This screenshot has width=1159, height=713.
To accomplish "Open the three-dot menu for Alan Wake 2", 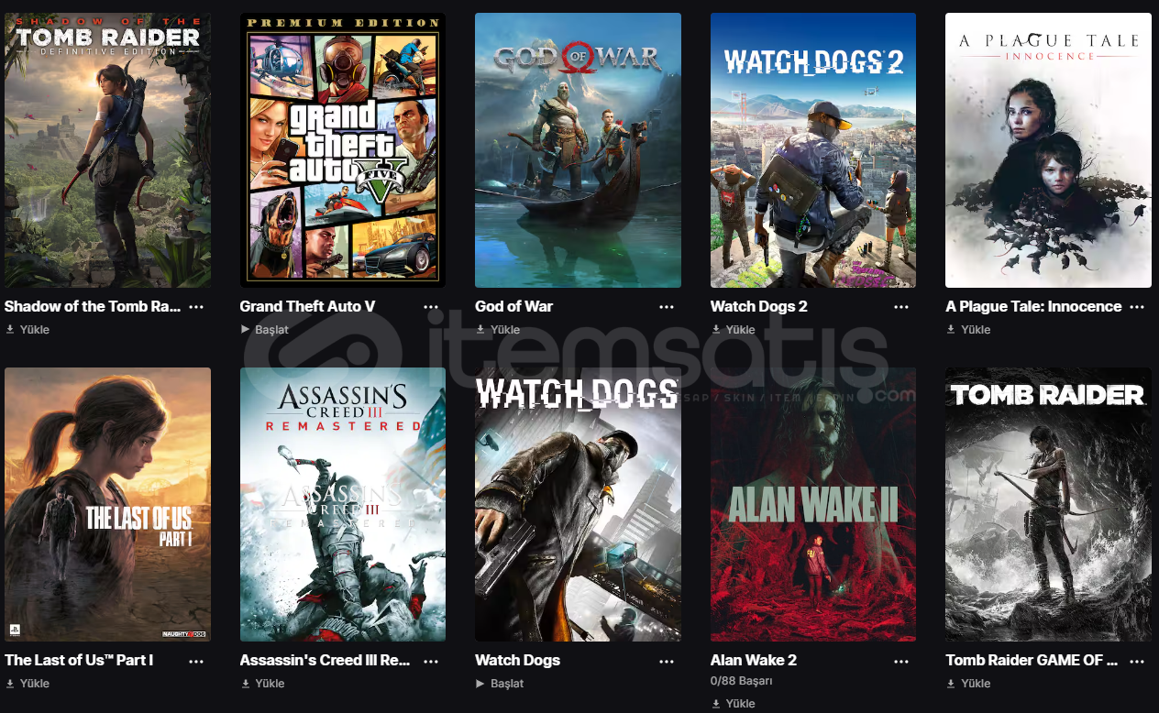I will pos(902,661).
